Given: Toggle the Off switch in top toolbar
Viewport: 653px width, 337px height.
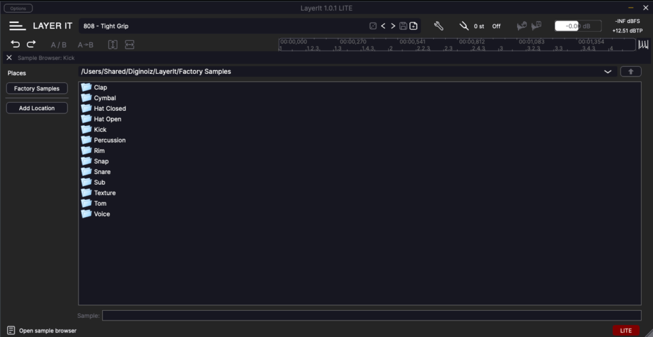Looking at the screenshot, I should 496,27.
